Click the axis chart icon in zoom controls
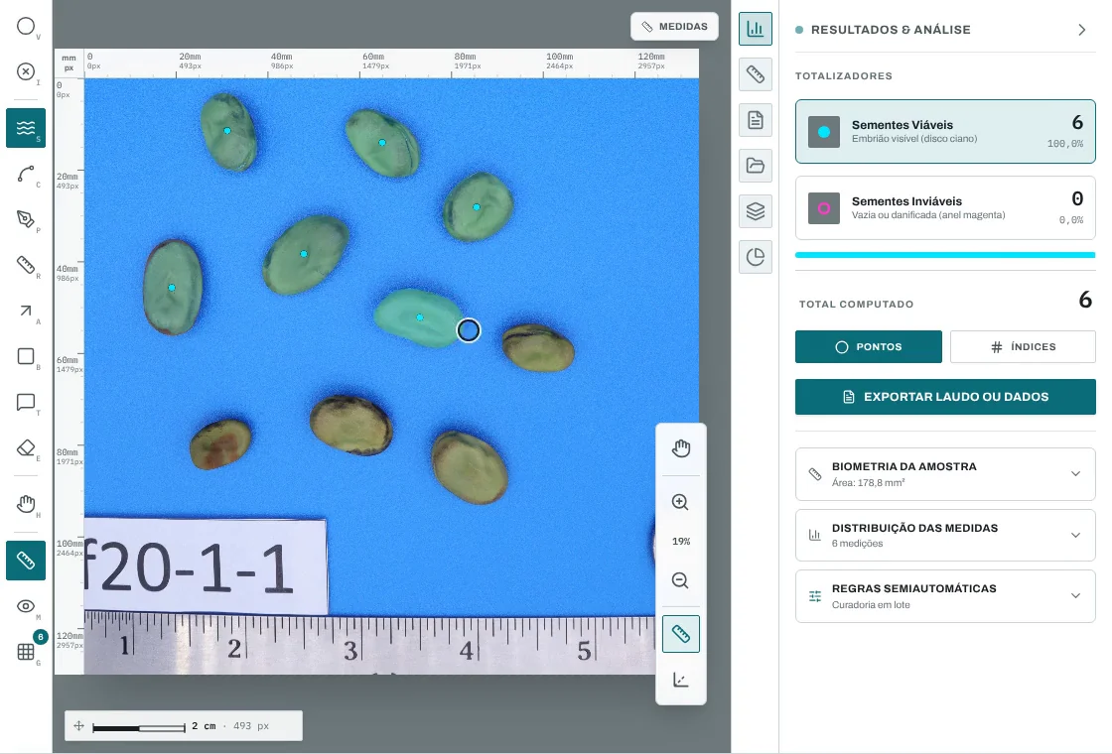 (x=681, y=681)
